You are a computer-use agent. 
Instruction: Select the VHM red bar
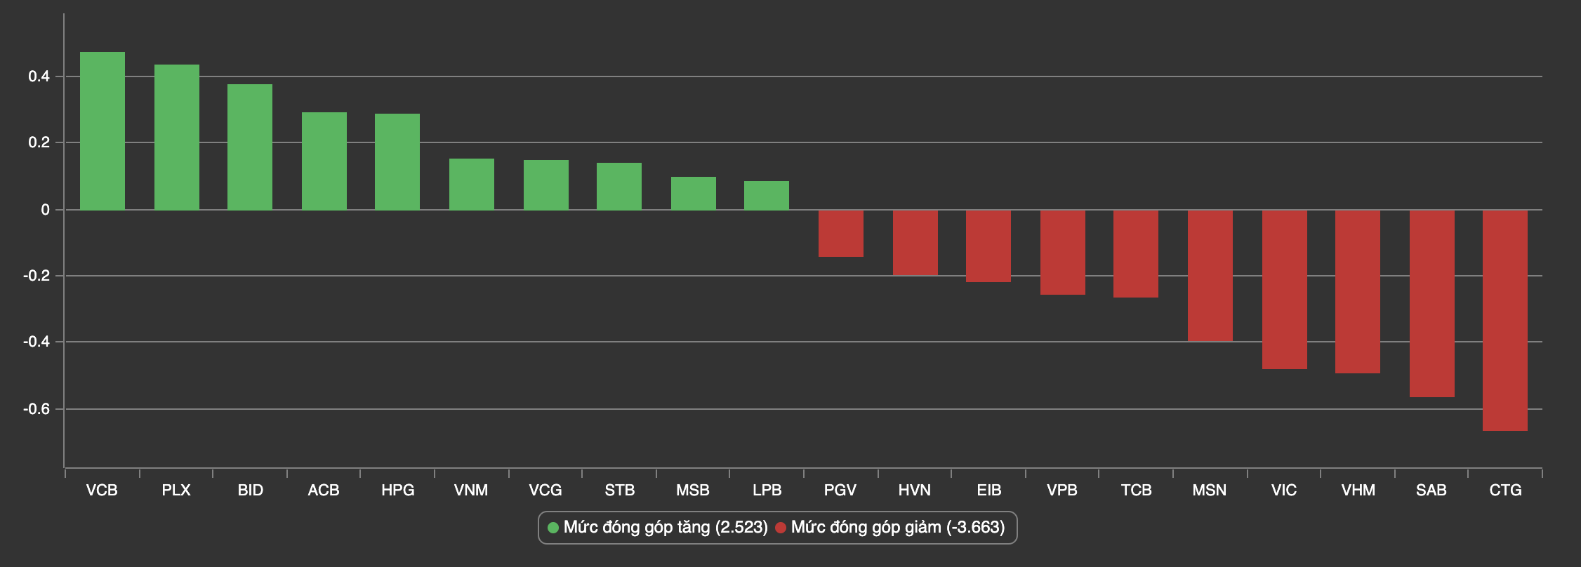tap(1358, 292)
